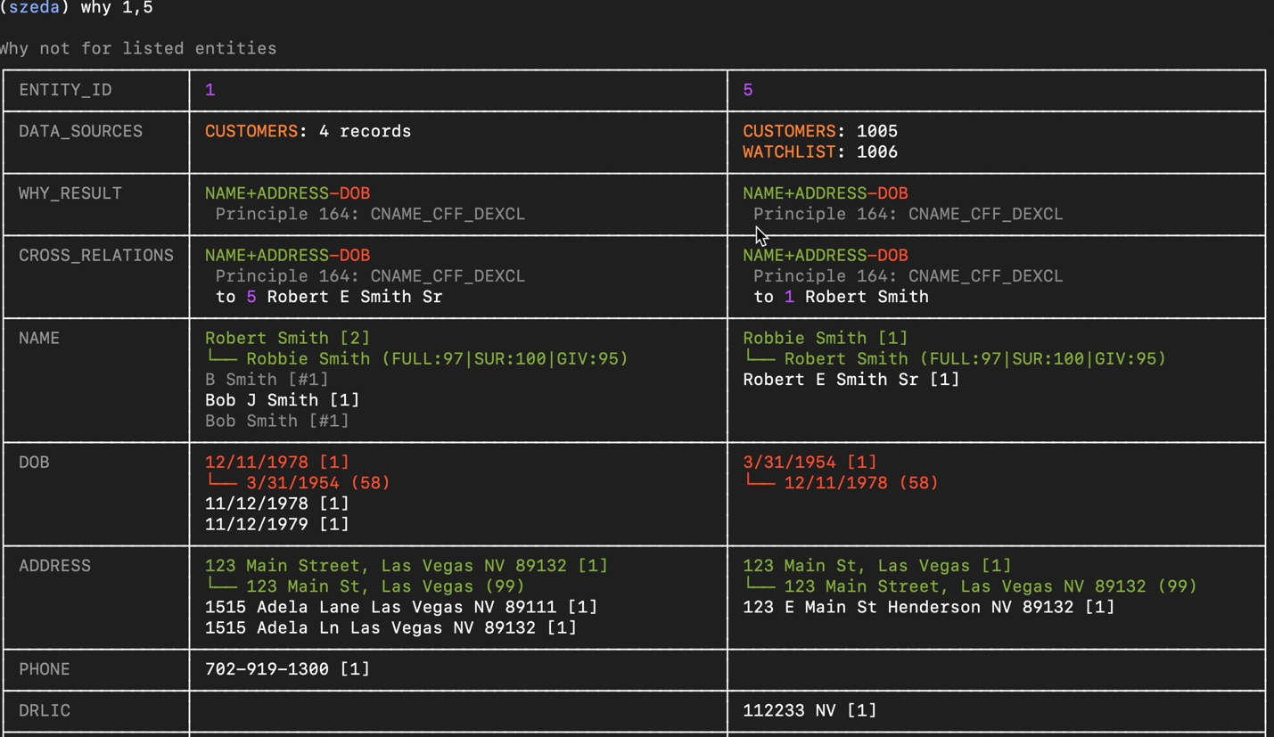Click CUSTOMERS: 4 records entry
Screen dimensions: 1274x737
click(308, 132)
